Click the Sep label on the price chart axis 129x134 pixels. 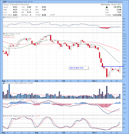click(x=36, y=81)
